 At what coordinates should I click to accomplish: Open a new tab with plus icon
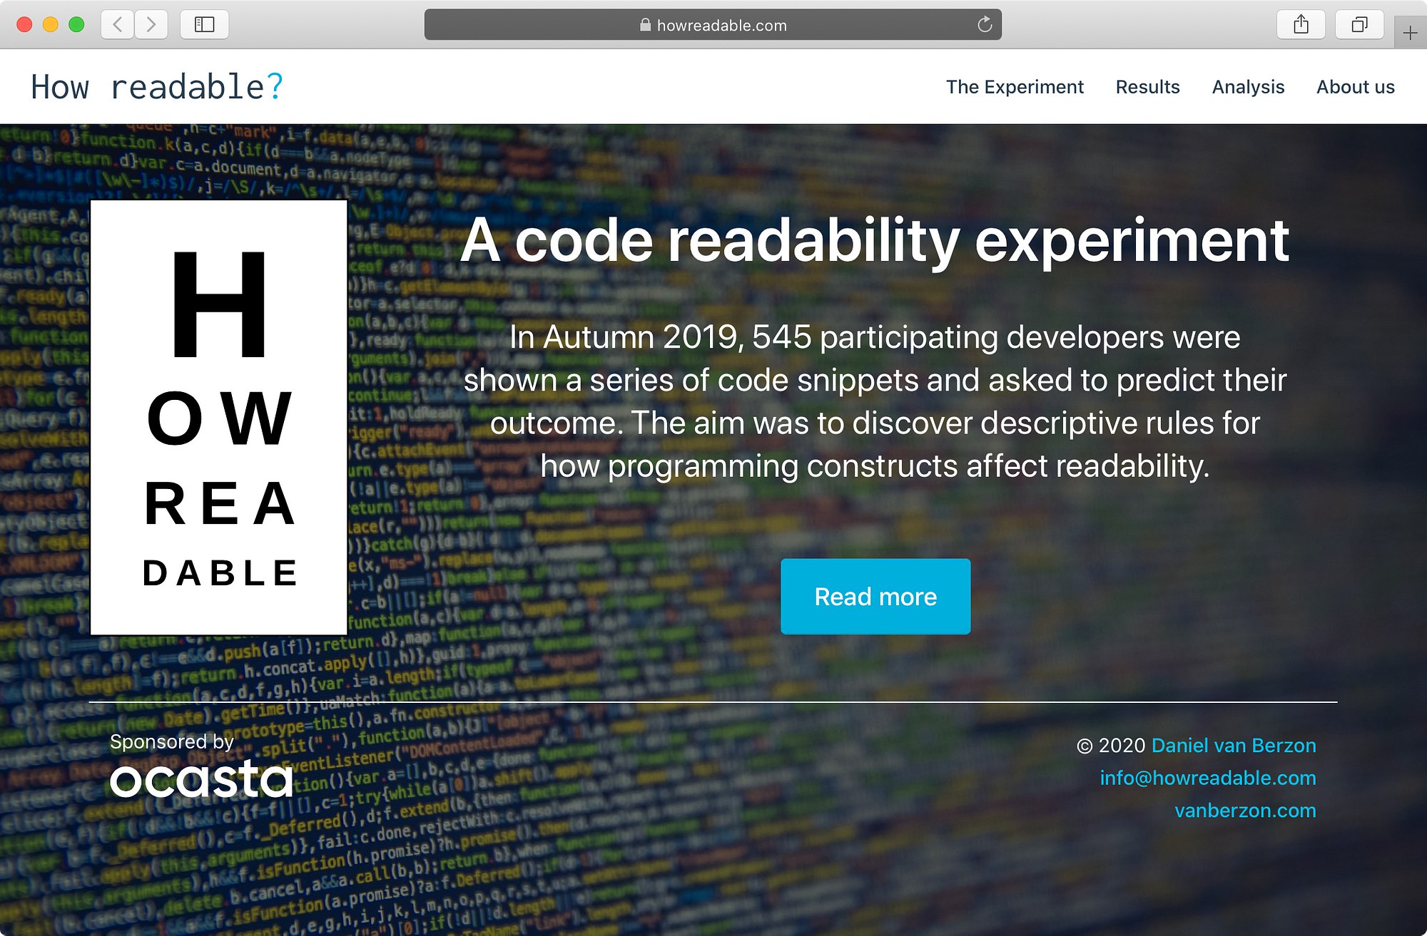pos(1410,33)
